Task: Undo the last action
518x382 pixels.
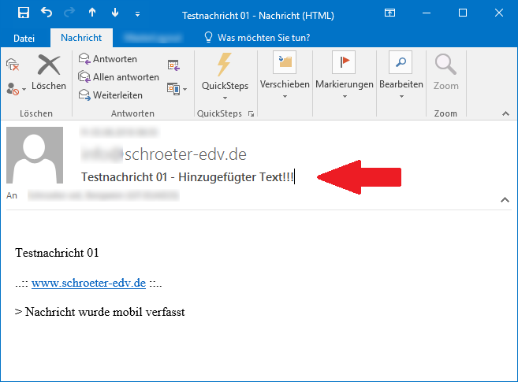Action: click(47, 13)
